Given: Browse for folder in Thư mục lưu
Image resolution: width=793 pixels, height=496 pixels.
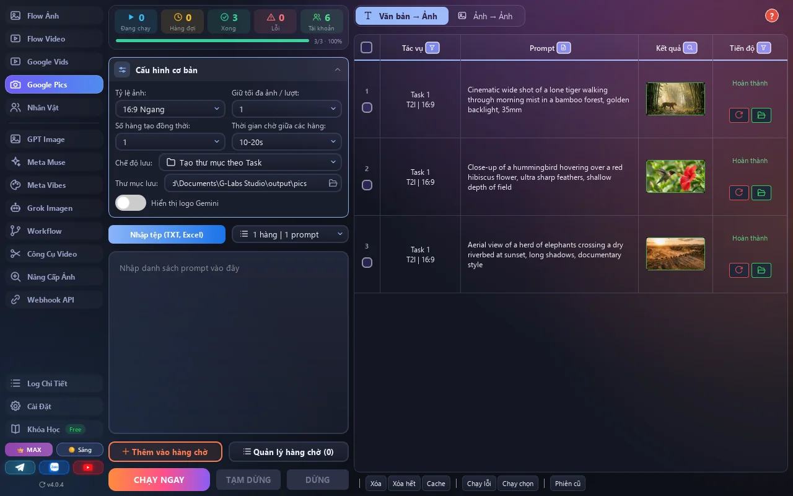Looking at the screenshot, I should (x=333, y=183).
